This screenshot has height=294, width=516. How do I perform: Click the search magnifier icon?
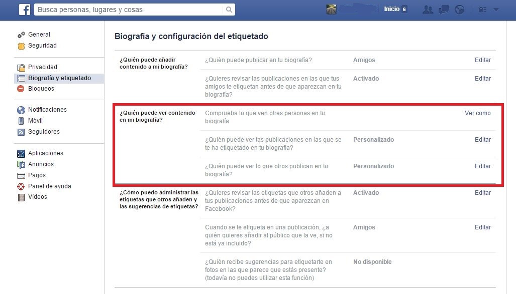point(229,10)
